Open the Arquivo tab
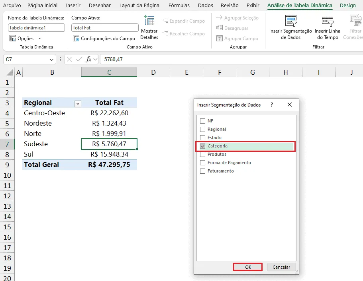Viewport: 363px width, 281px height. (x=12, y=5)
